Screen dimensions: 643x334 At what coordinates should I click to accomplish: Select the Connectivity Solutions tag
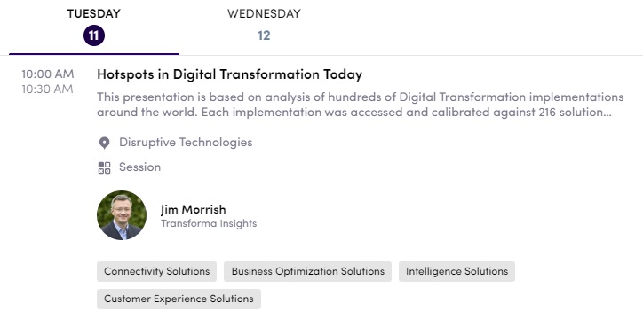click(x=156, y=271)
